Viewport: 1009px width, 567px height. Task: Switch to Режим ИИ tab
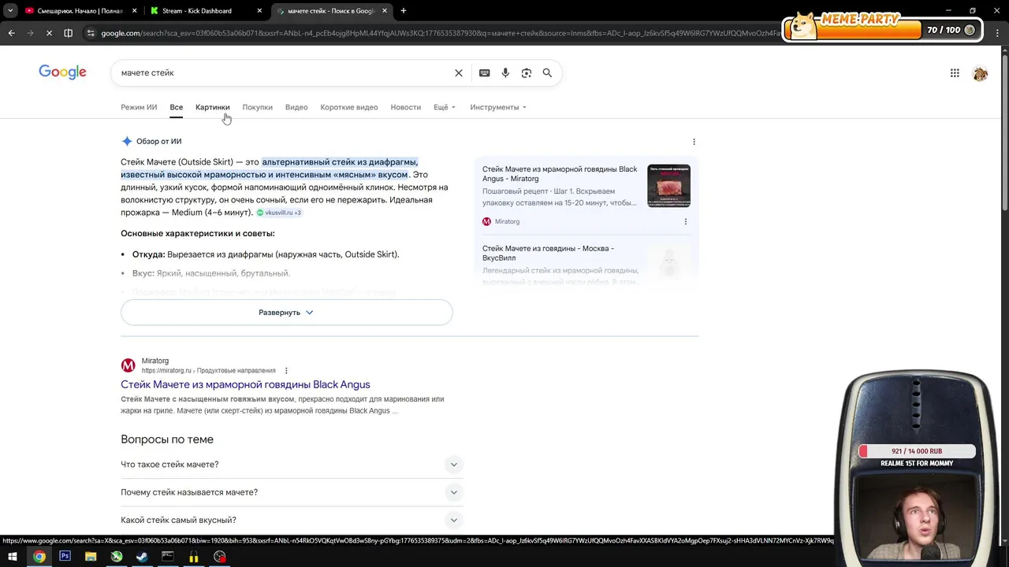139,107
